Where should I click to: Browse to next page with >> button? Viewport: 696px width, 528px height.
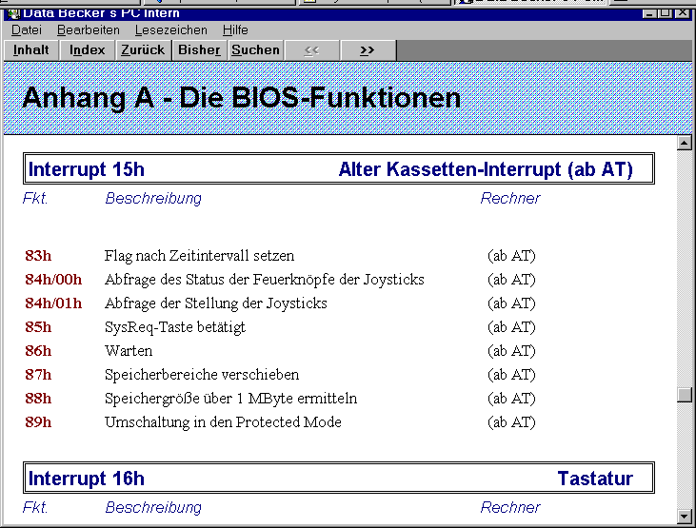368,50
